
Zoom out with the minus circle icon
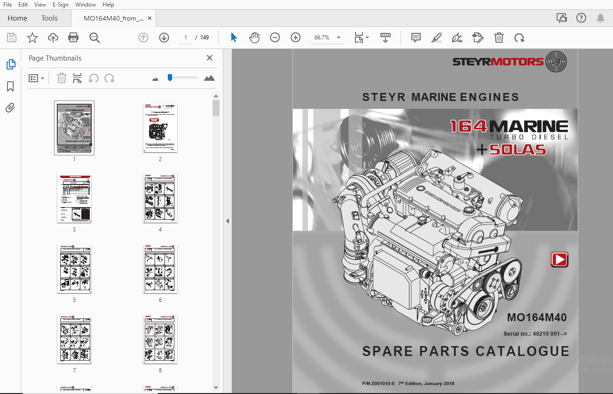275,38
